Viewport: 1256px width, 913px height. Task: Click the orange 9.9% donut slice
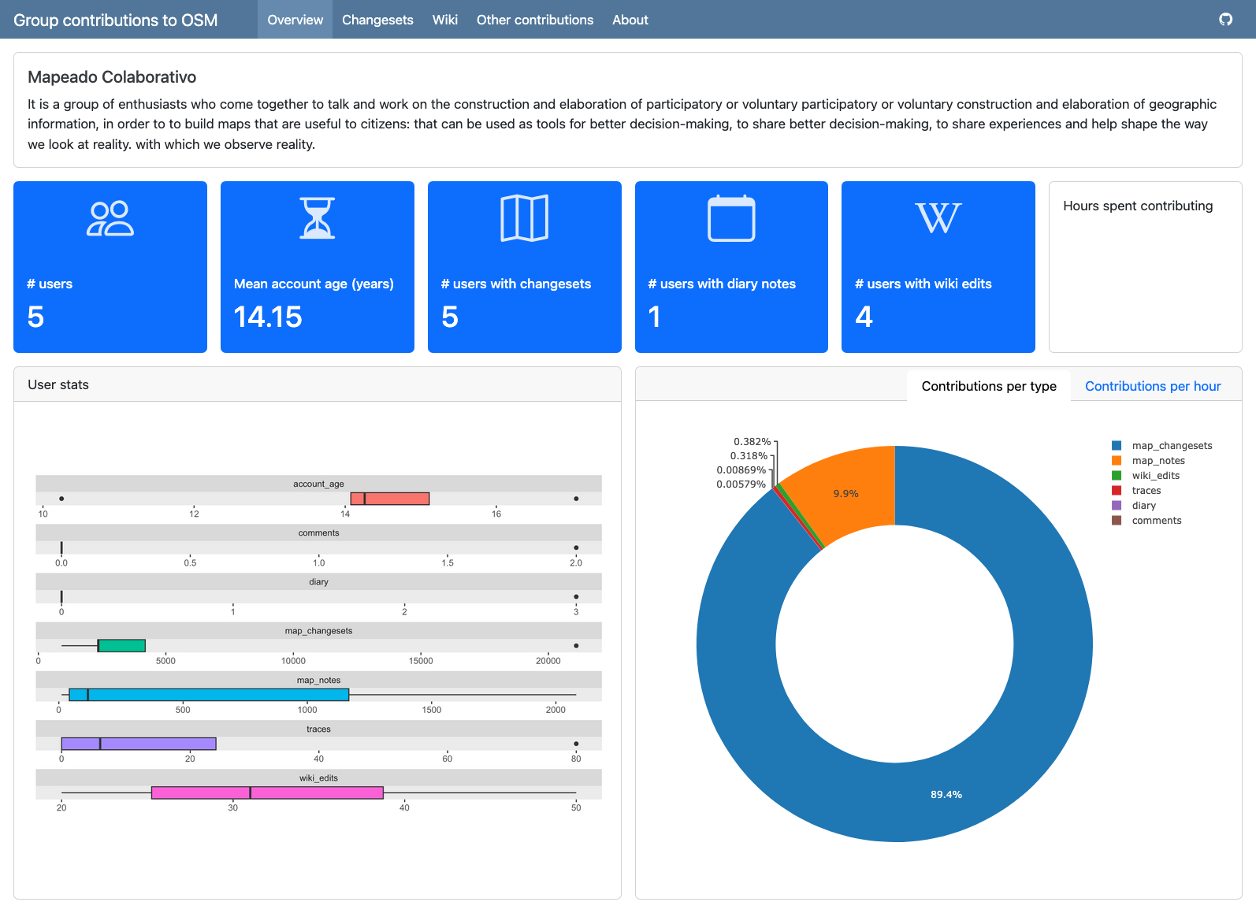coord(845,494)
